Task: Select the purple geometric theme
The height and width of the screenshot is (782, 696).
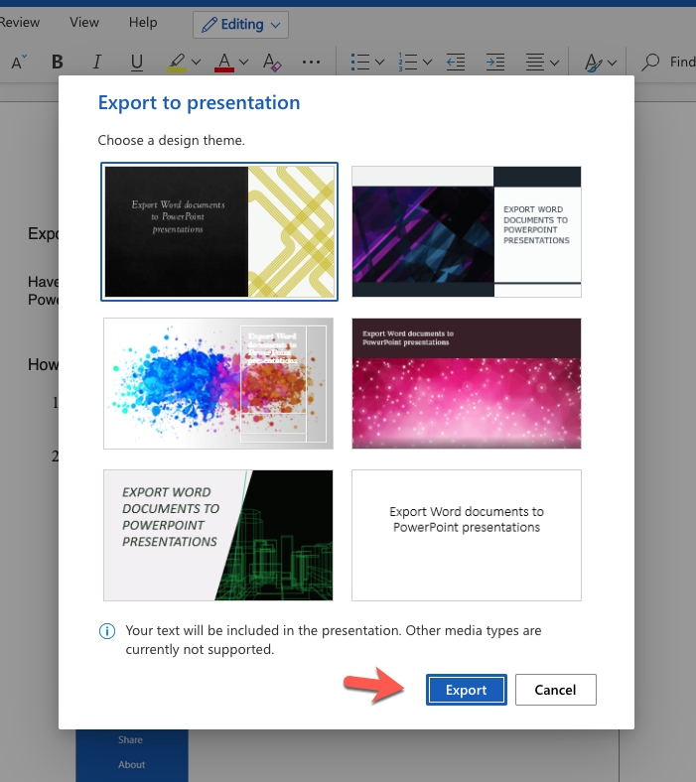Action: click(x=467, y=231)
